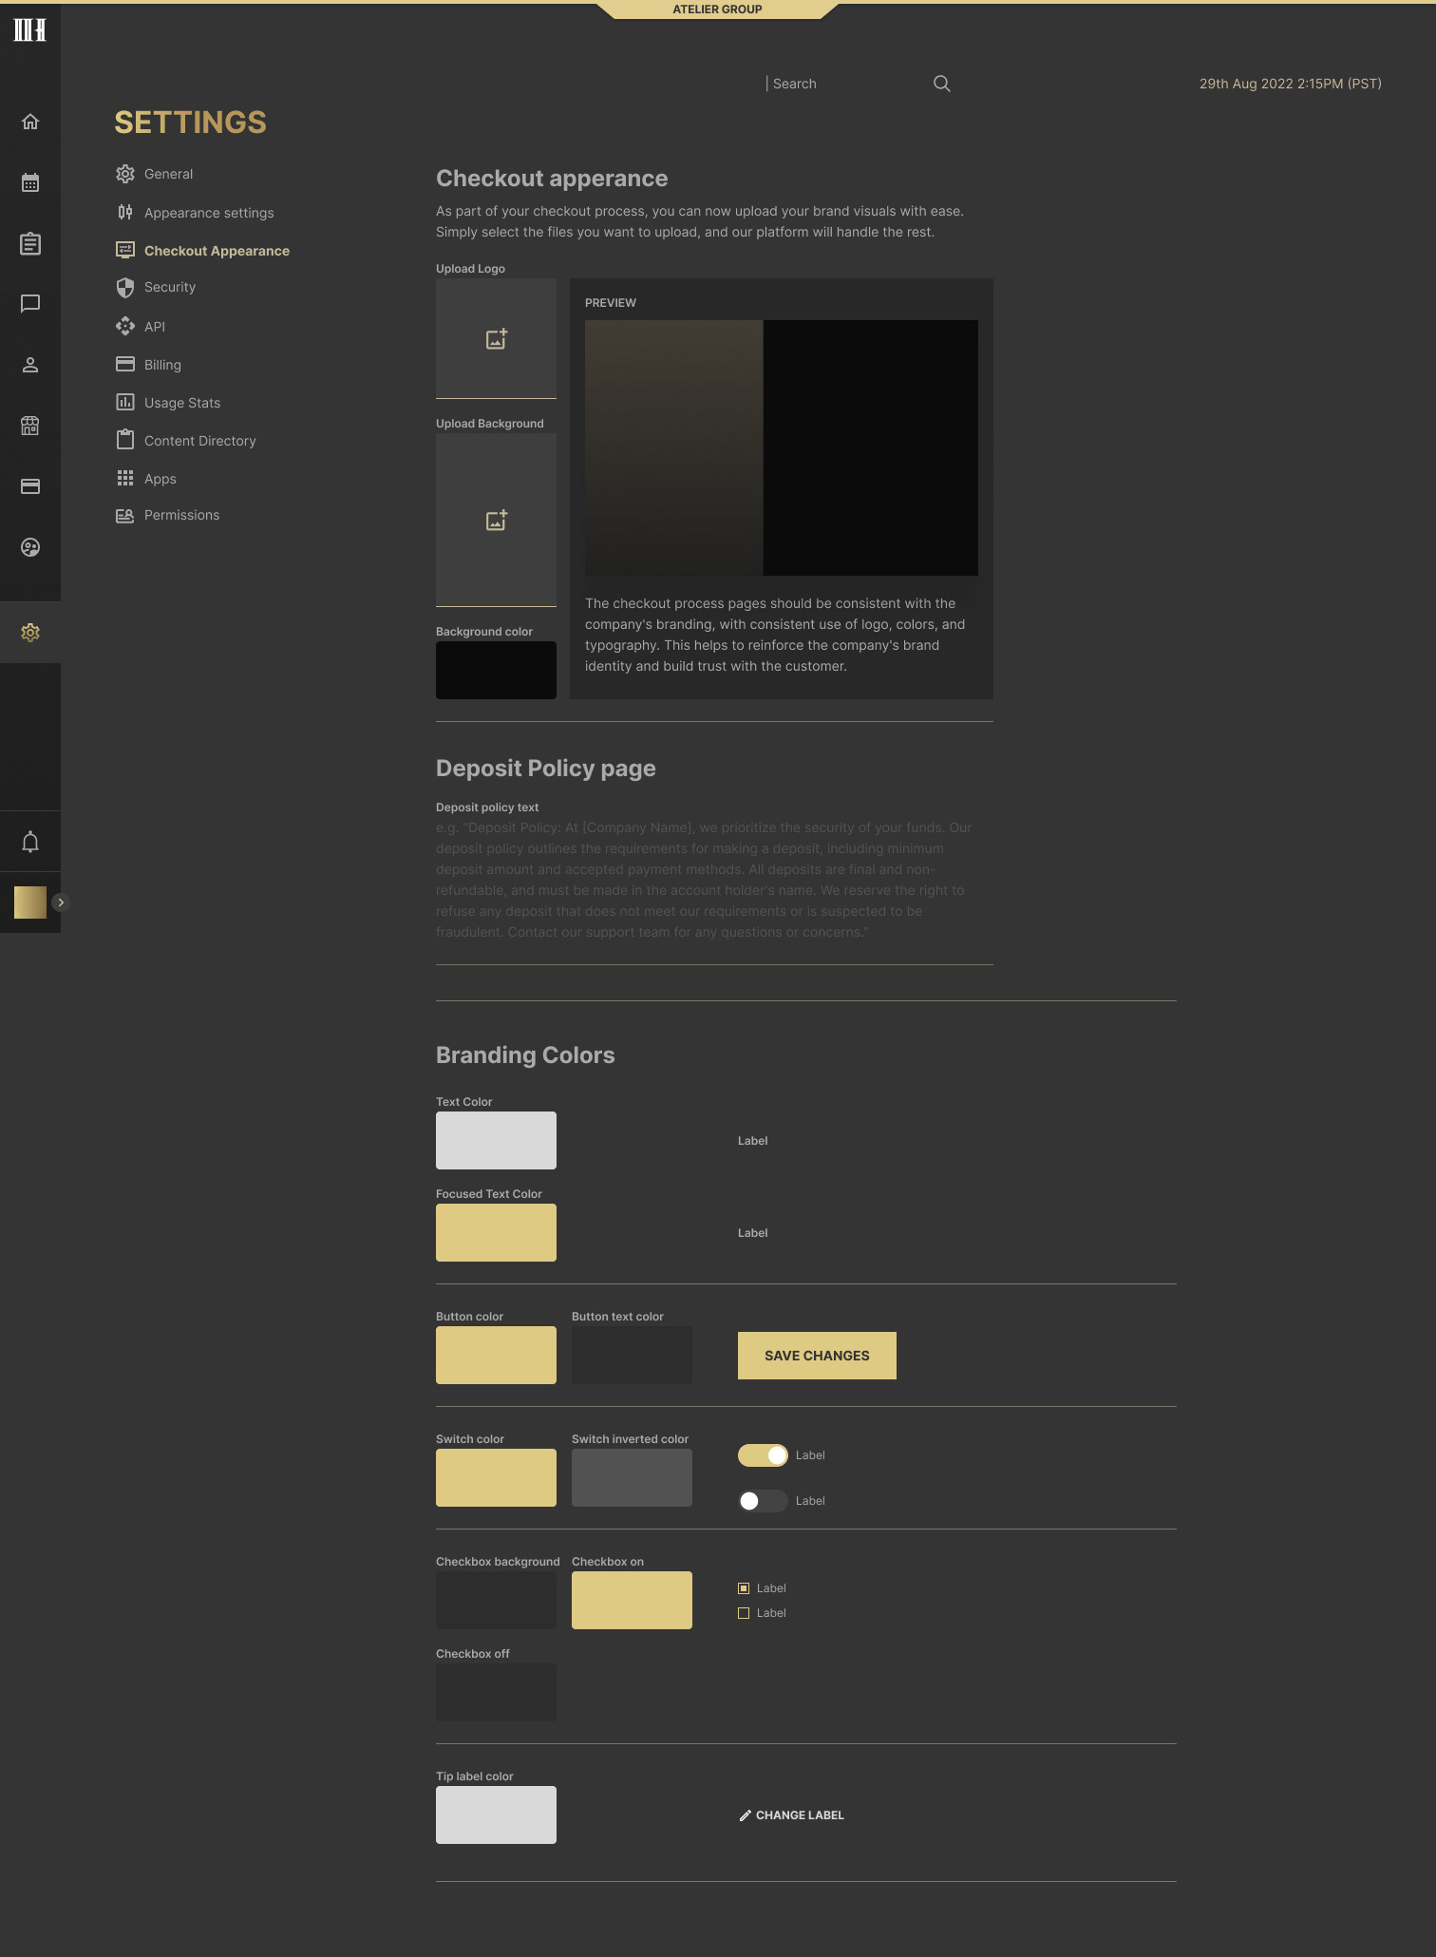Turn on the disabled grey switch
Image resolution: width=1436 pixels, height=1957 pixels.
coord(763,1501)
